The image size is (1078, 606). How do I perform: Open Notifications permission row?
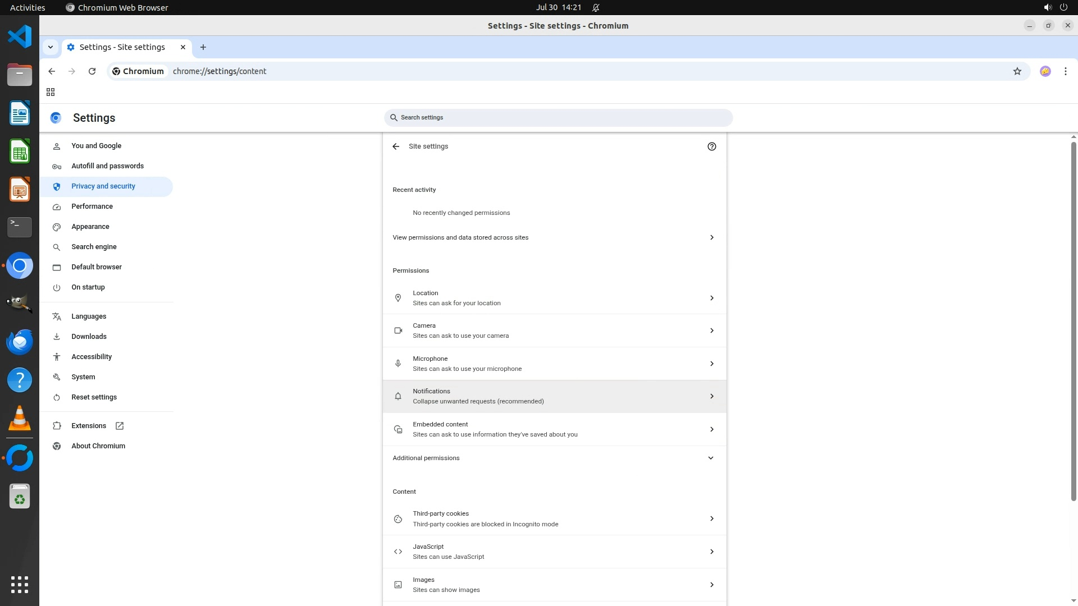coord(554,396)
